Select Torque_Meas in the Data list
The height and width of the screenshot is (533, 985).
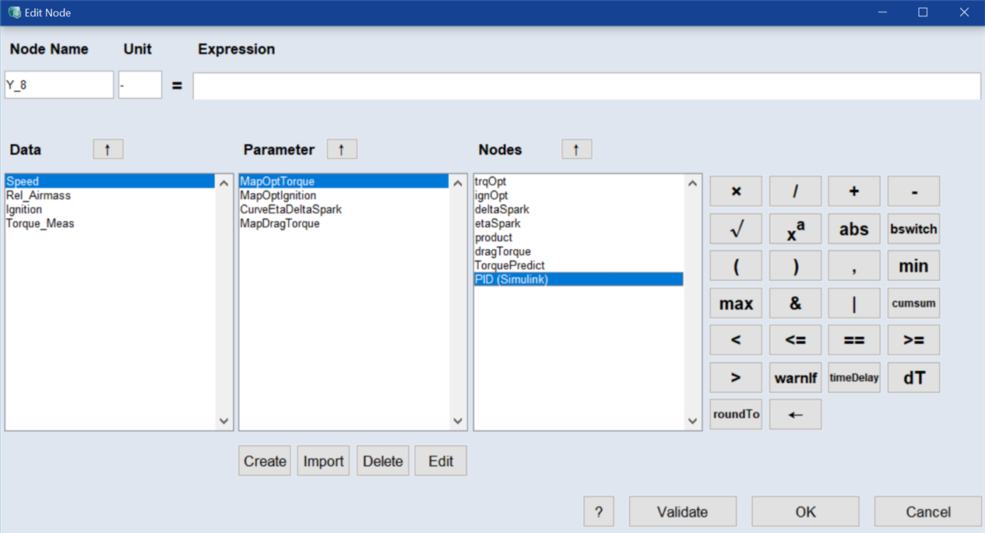coord(40,224)
